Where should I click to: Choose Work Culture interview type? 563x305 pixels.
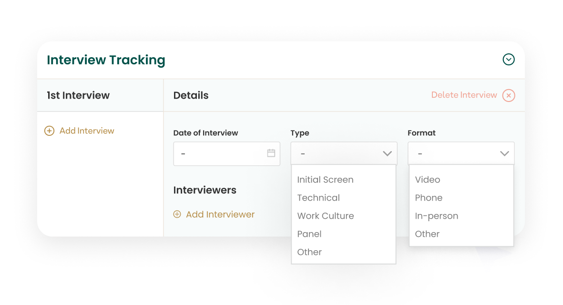pyautogui.click(x=326, y=216)
